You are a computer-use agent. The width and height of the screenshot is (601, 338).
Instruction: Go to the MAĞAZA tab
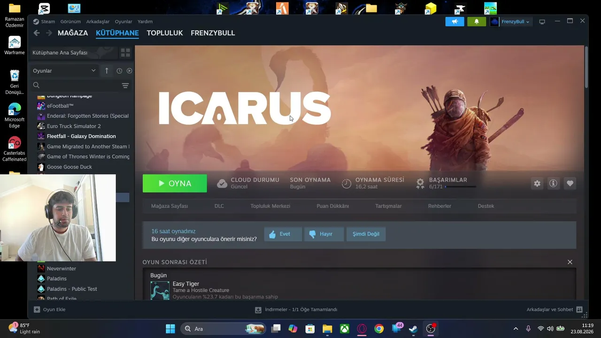coord(73,33)
